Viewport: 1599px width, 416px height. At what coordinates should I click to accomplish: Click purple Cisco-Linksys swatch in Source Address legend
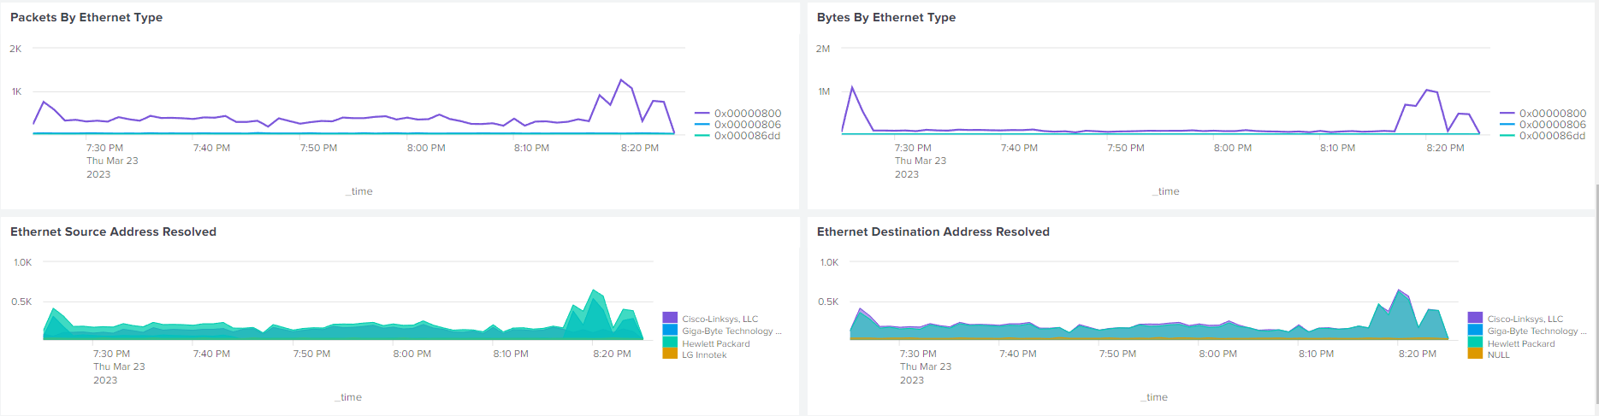coord(670,318)
